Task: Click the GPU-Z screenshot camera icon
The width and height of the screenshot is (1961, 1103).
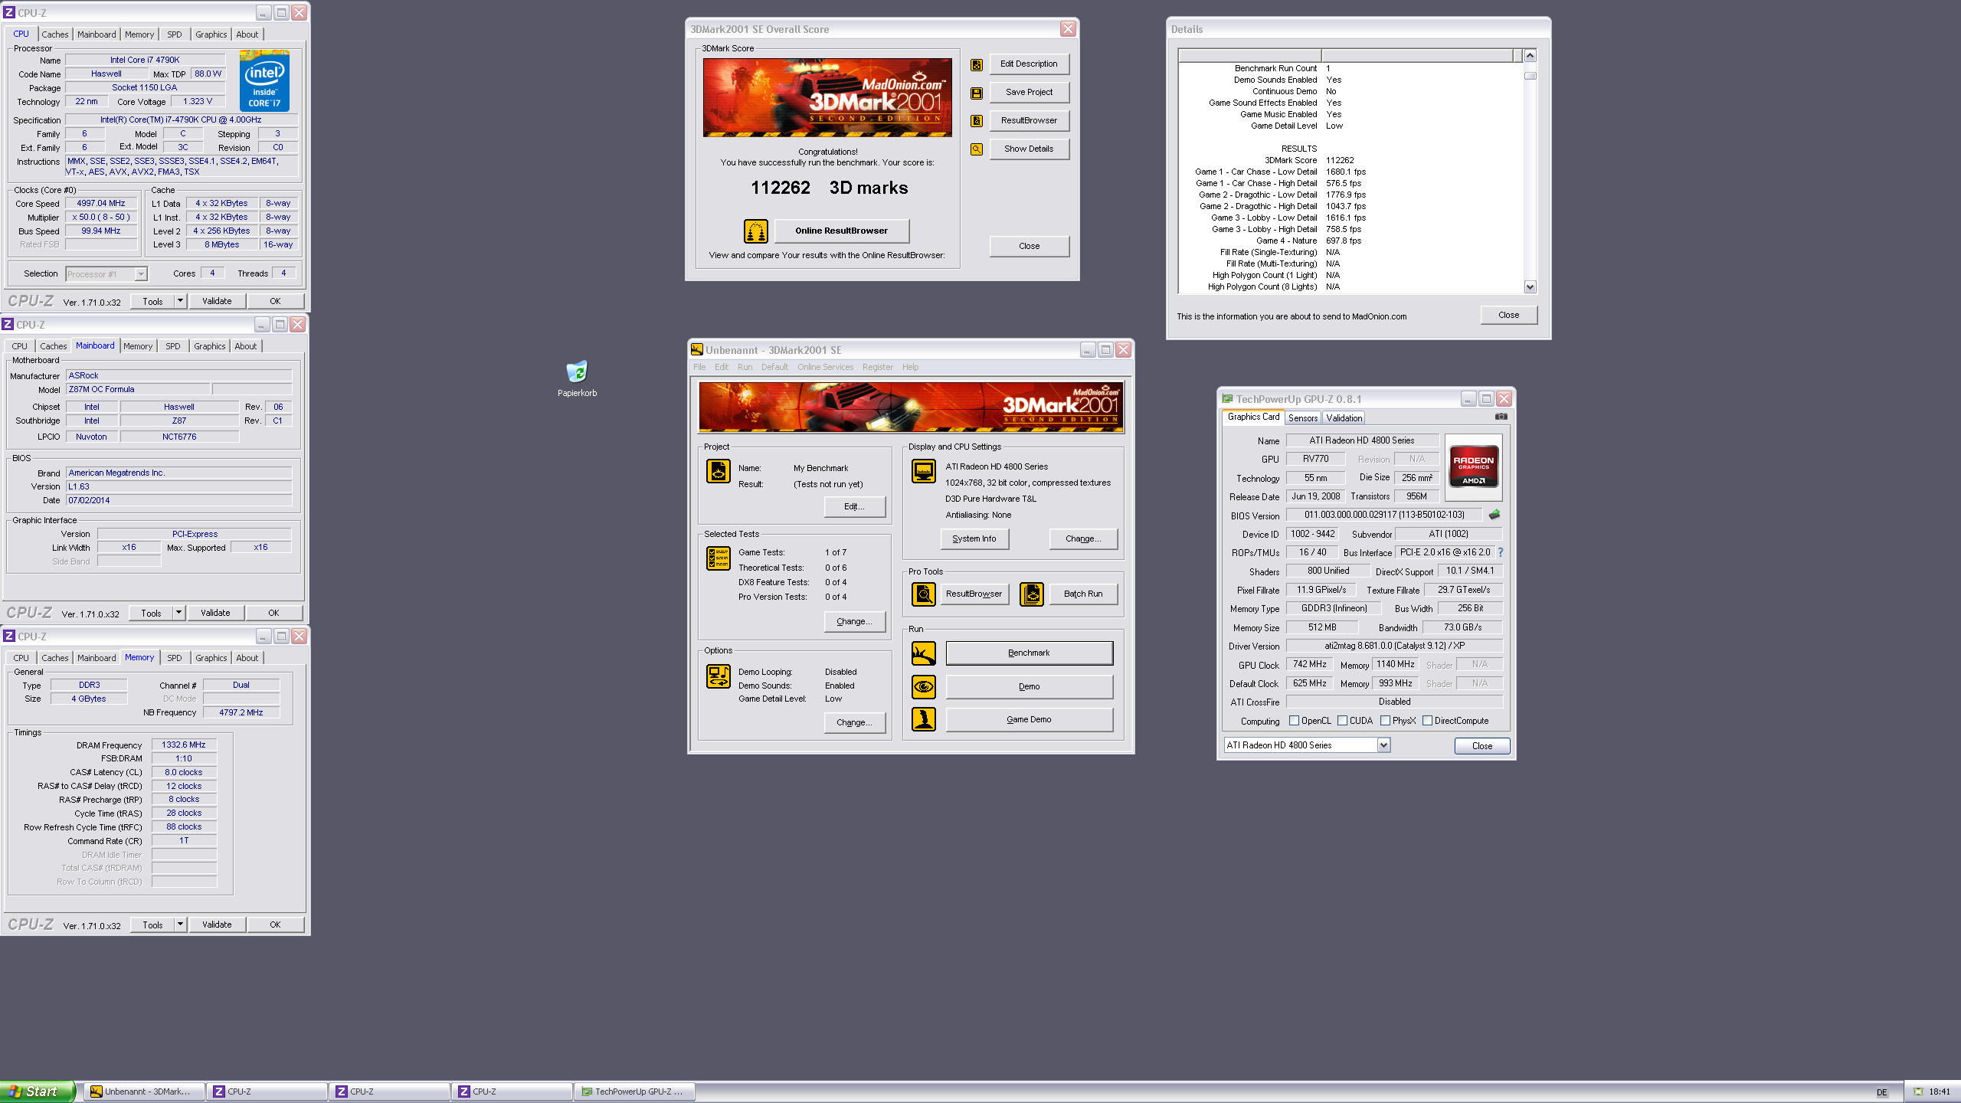Action: 1501,417
